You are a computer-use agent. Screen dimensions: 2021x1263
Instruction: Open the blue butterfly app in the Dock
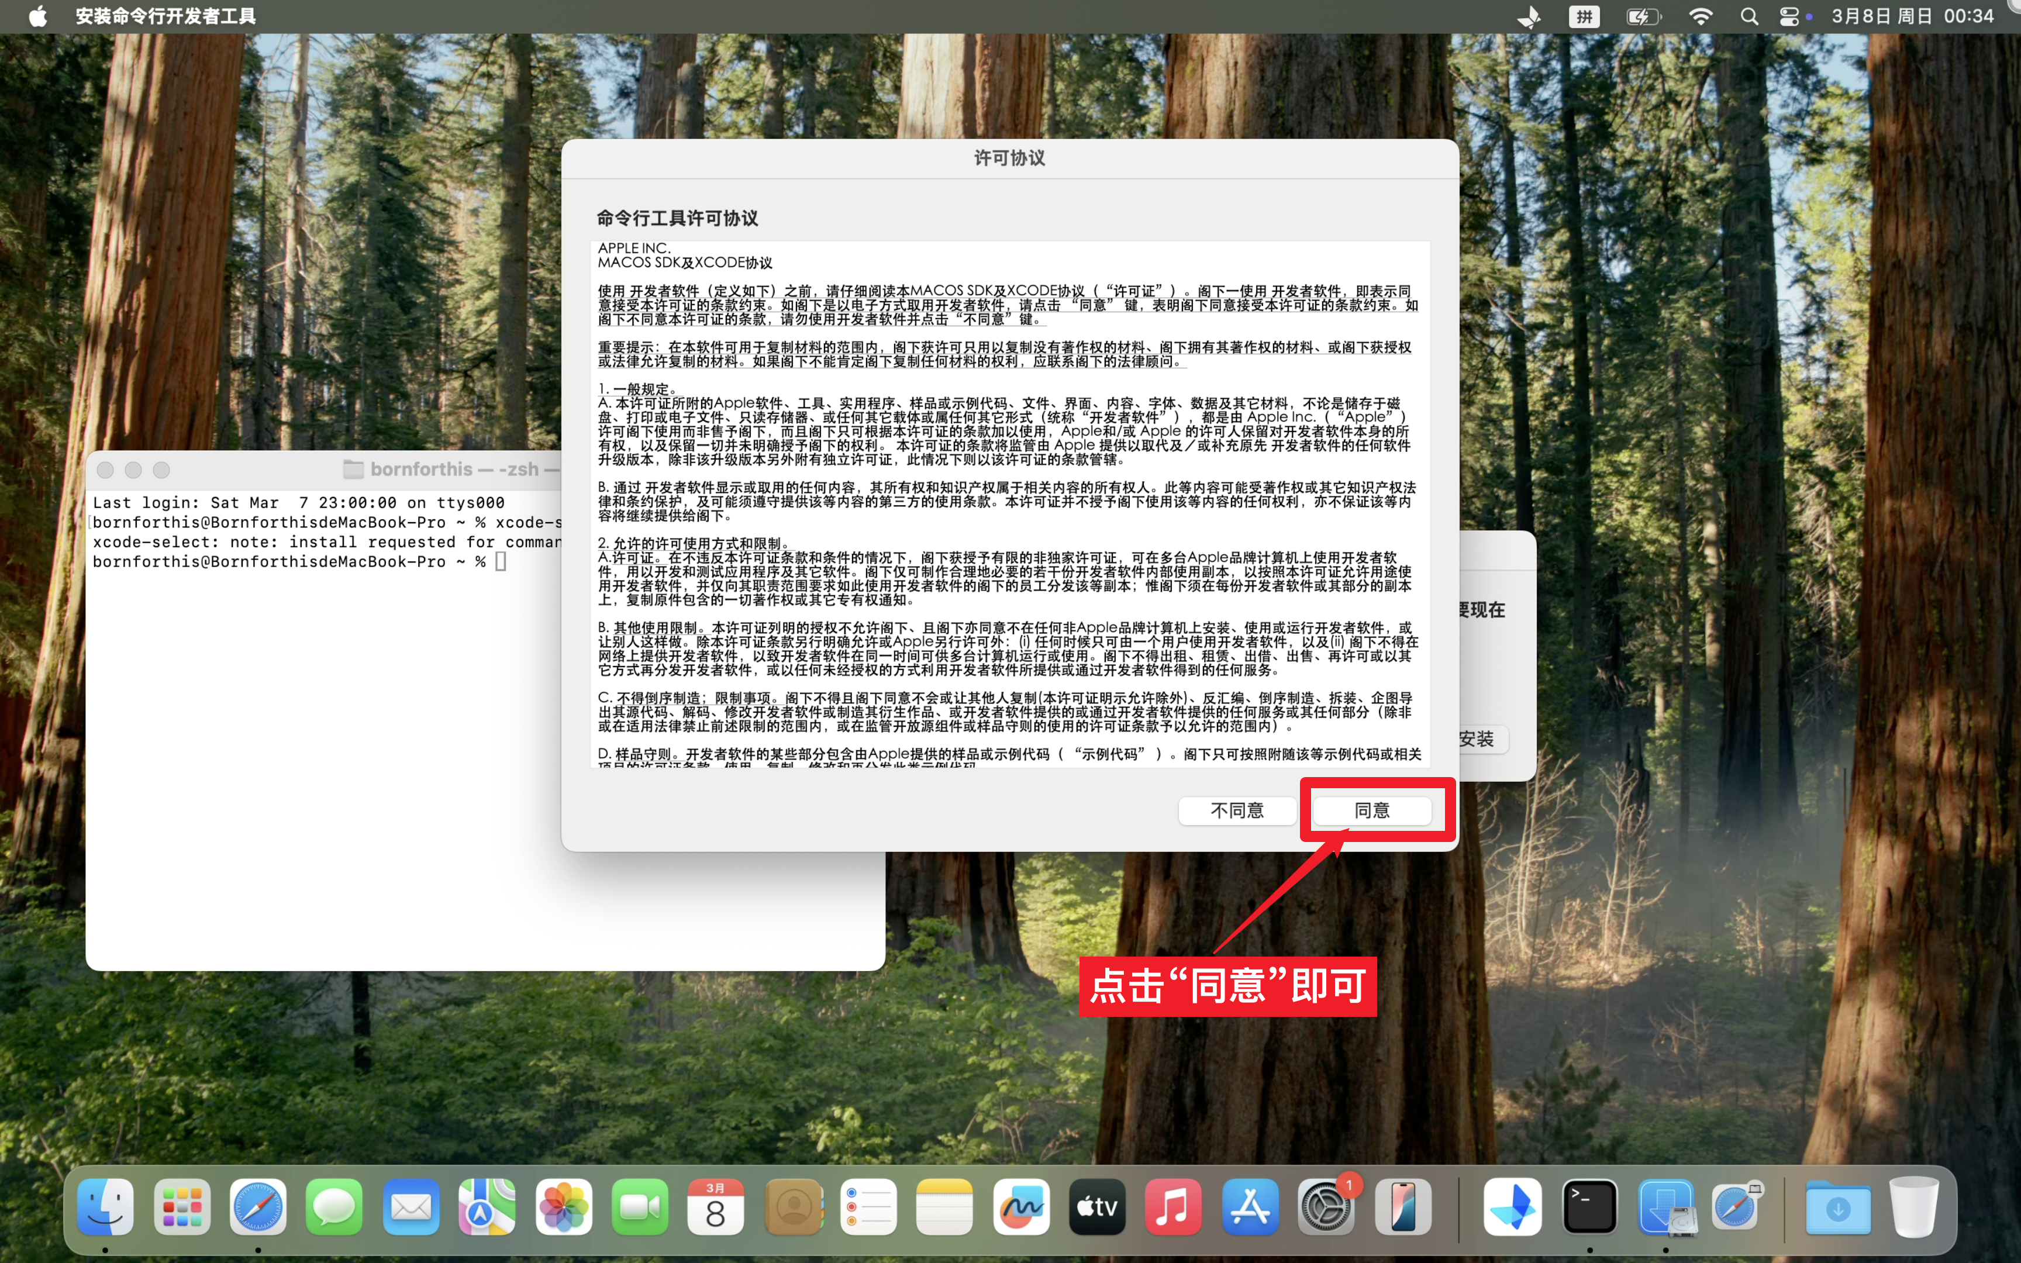[x=1512, y=1207]
